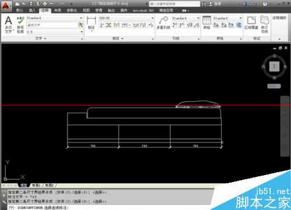Viewport: 291px width, 210px height.
Task: Click the first small icon below table style
Action: 216,25
